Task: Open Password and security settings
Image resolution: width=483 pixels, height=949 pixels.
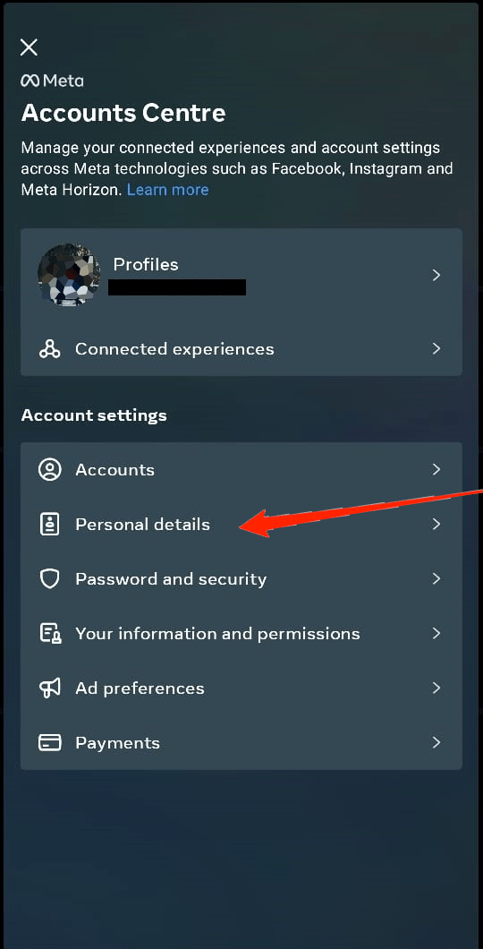Action: pyautogui.click(x=241, y=578)
